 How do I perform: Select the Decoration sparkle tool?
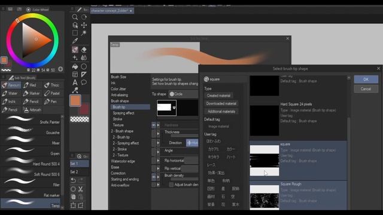coord(75,58)
